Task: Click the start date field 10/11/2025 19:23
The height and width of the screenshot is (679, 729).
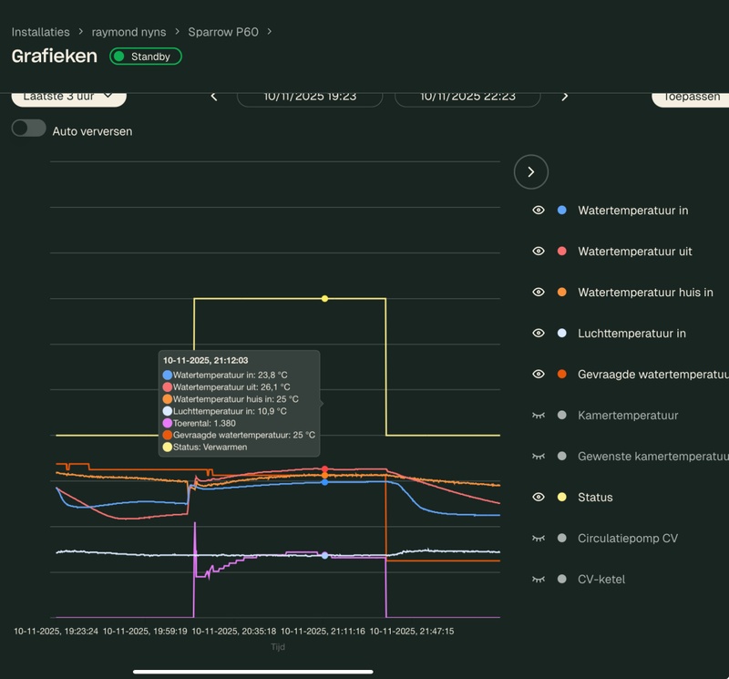Action: (x=310, y=97)
